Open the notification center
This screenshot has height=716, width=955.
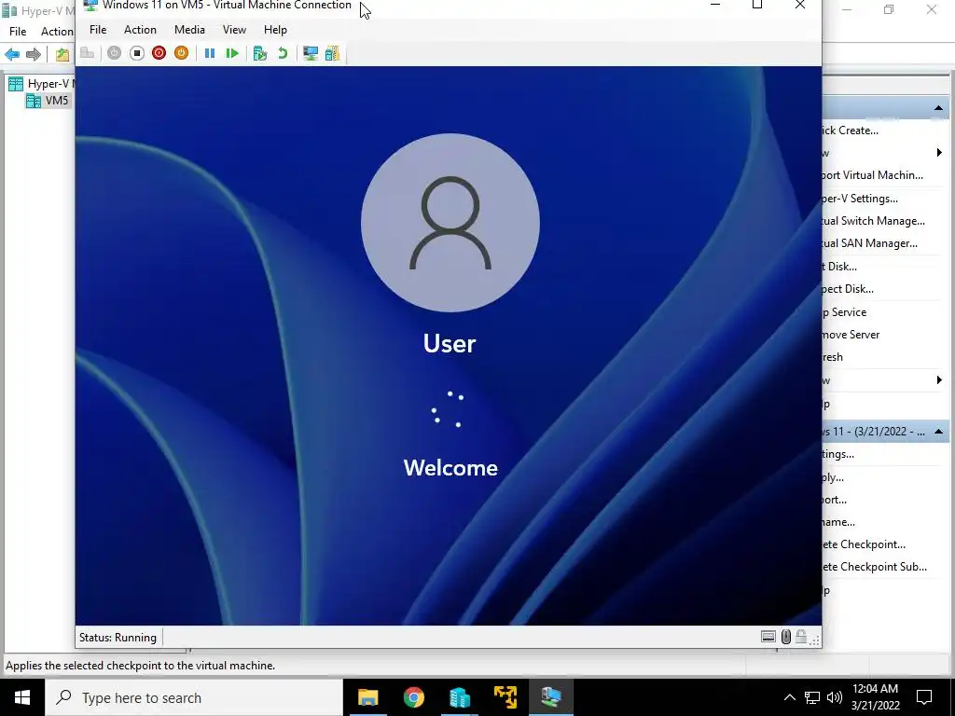coord(924,697)
